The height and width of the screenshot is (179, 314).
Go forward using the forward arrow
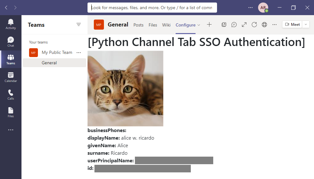[x=15, y=8]
